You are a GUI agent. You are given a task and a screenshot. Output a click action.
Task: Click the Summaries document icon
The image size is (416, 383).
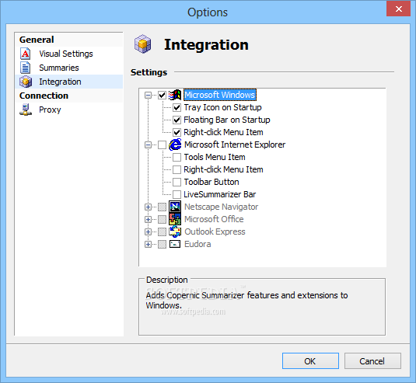(25, 68)
